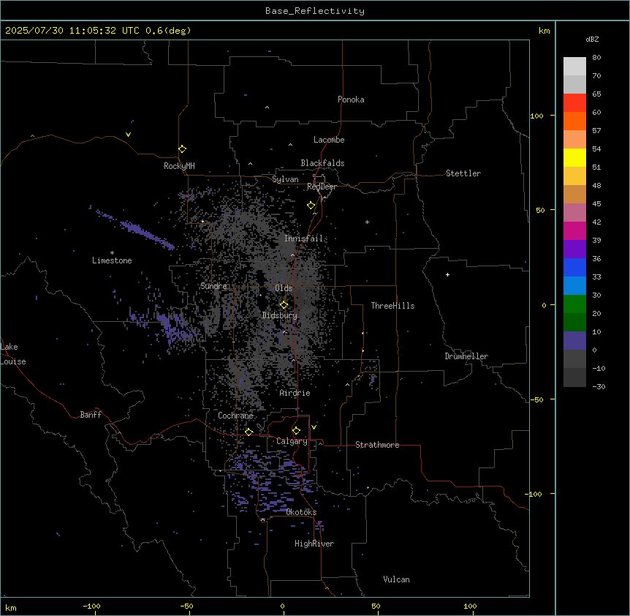
Task: Click the yellow diamond marker below Cochrane
Action: (x=249, y=432)
